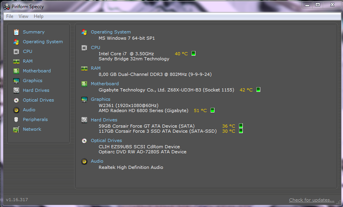Select the Network card icon in sidebar
Screen dimensions: 343x207
(x=16, y=130)
